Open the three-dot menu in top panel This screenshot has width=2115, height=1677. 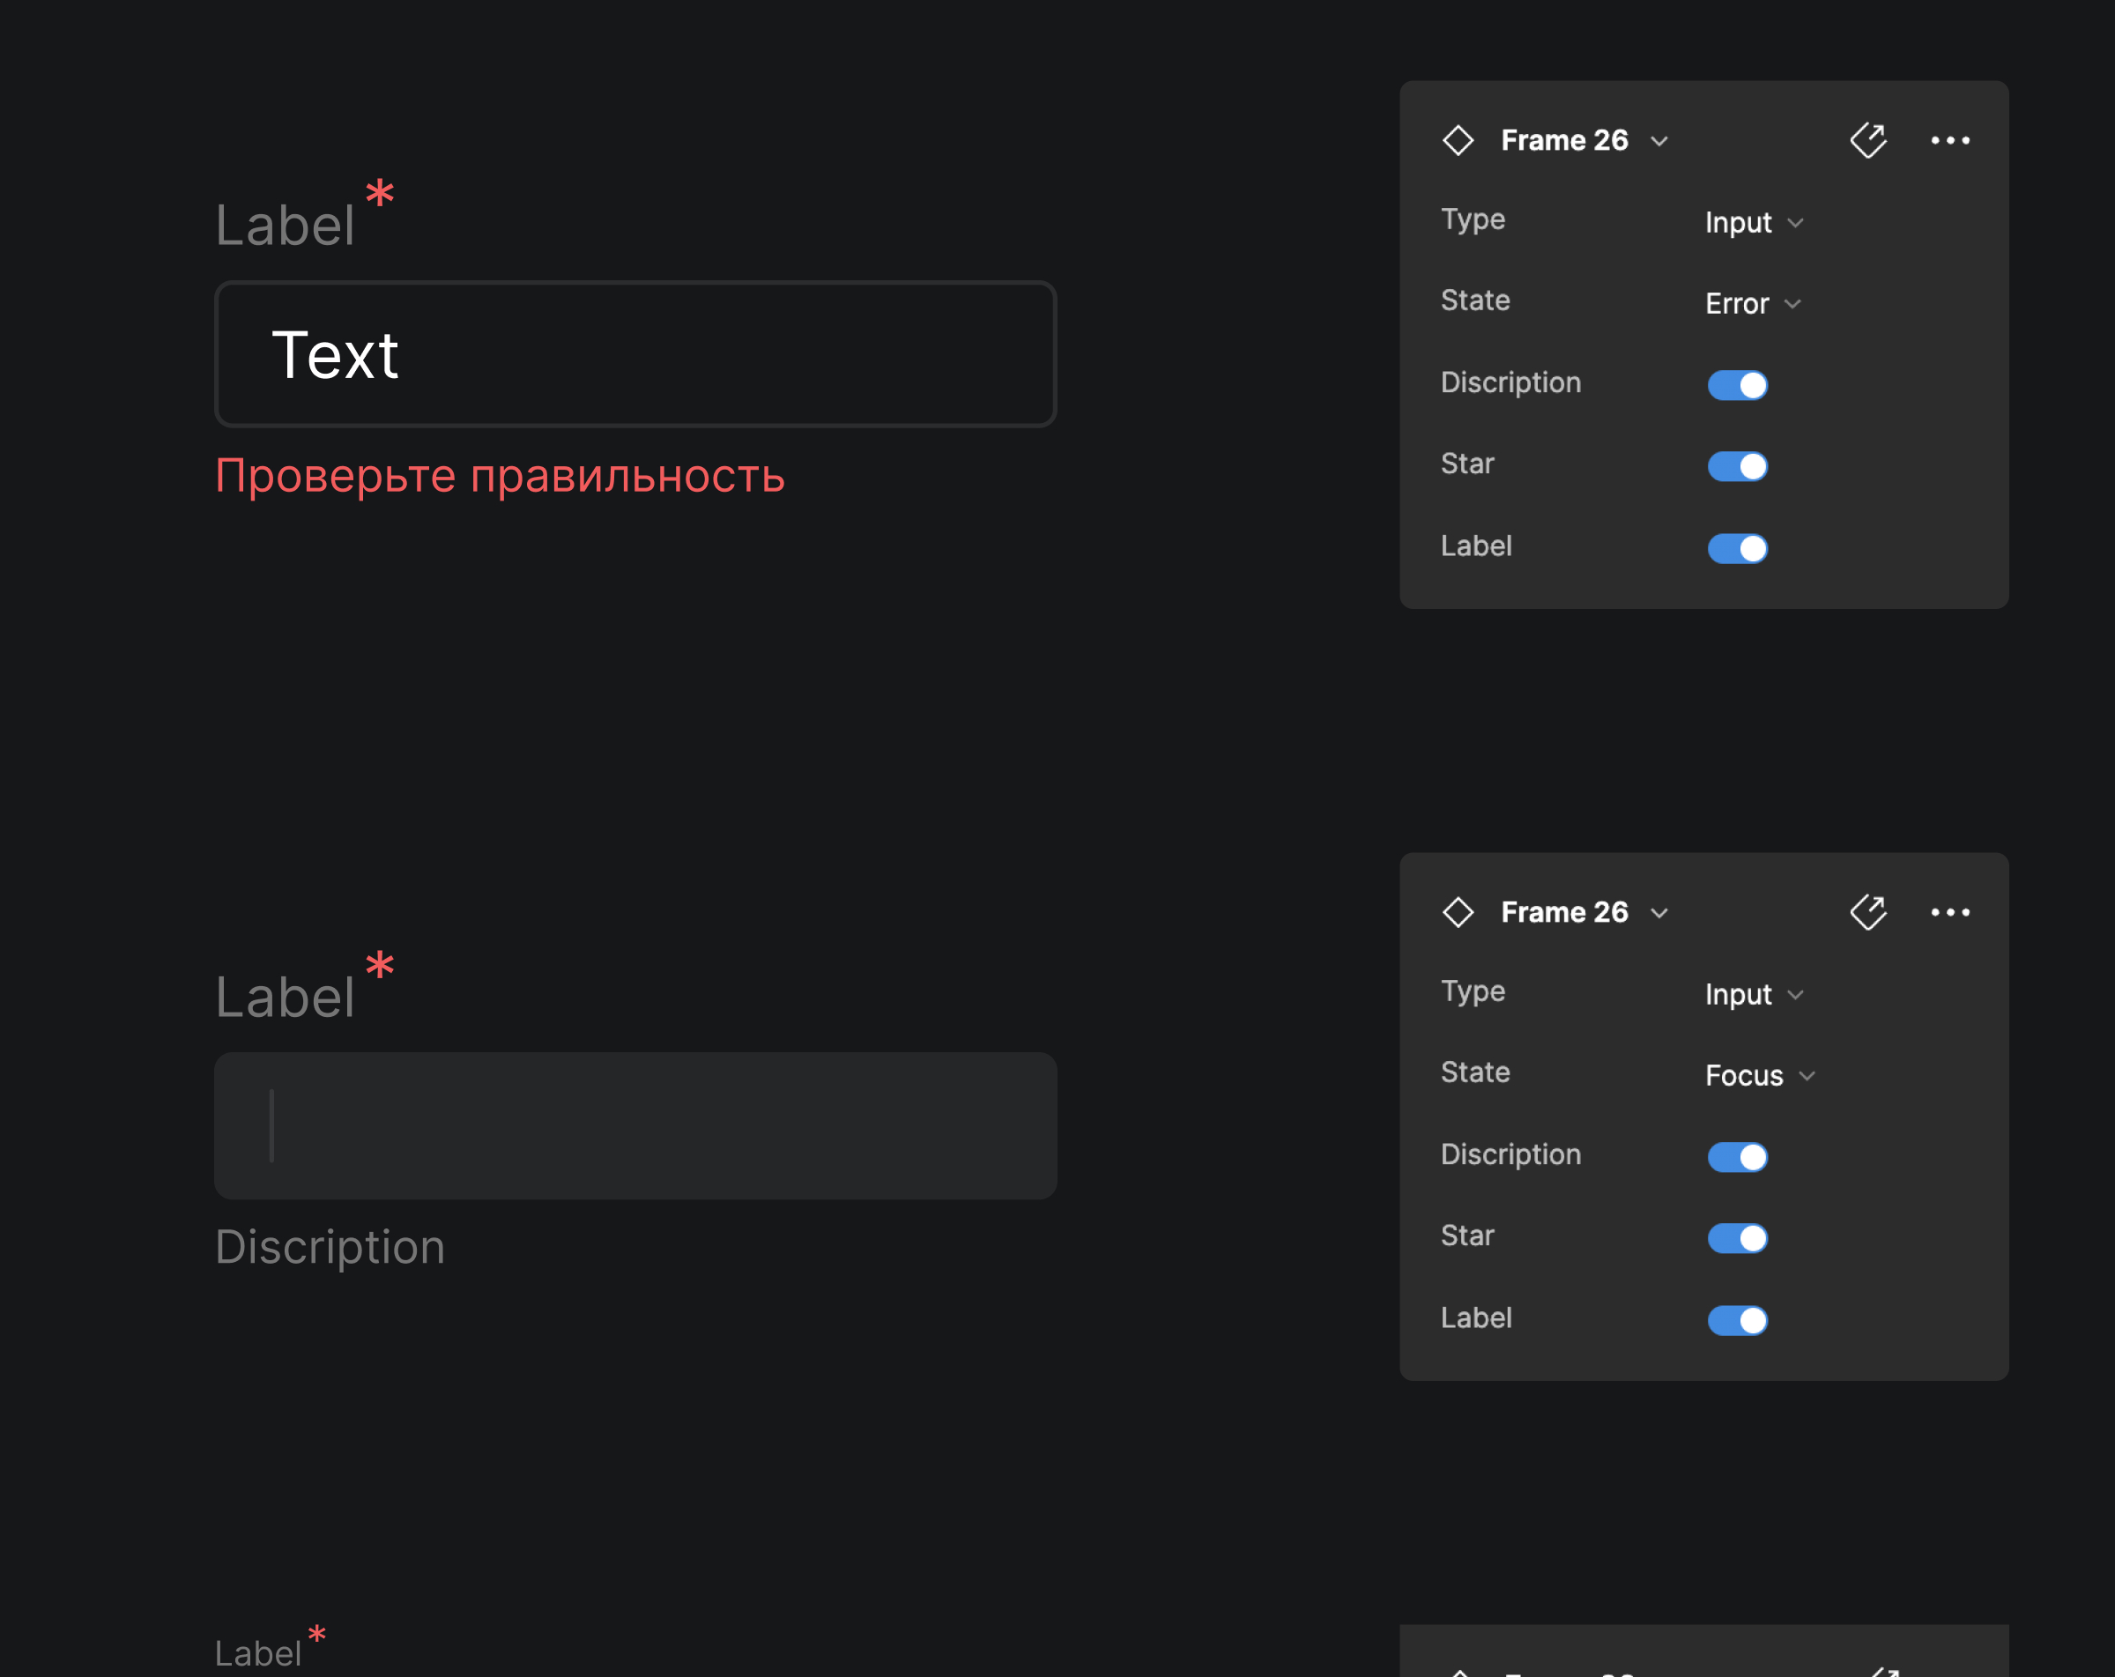[1949, 140]
